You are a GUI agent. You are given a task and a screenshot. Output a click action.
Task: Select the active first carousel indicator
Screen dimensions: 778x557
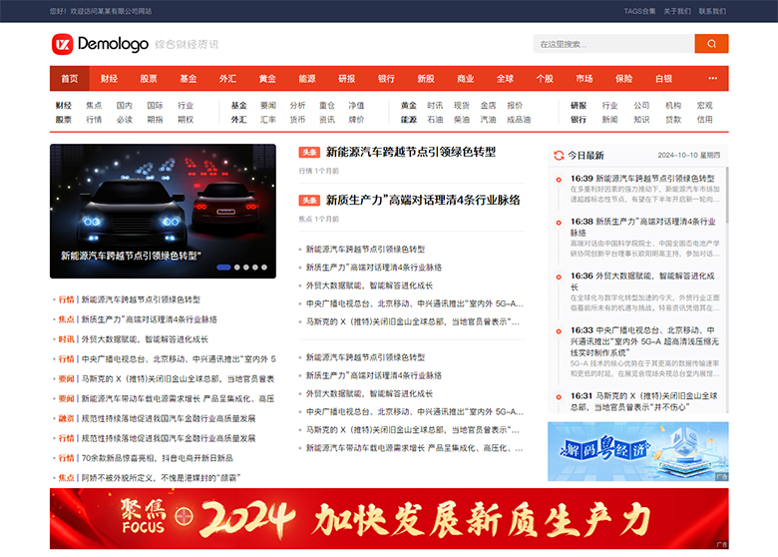click(223, 267)
